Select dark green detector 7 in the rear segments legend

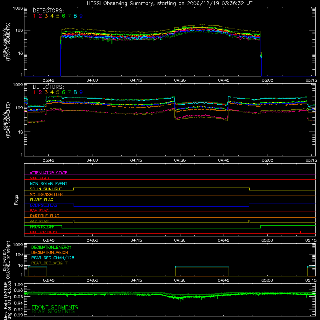click(x=69, y=92)
